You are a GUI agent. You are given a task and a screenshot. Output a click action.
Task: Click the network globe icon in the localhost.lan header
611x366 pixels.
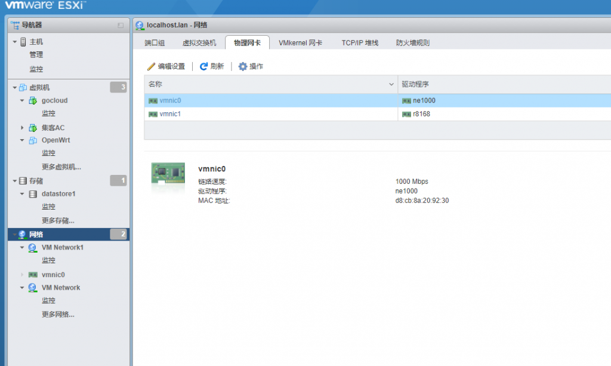[x=140, y=25]
